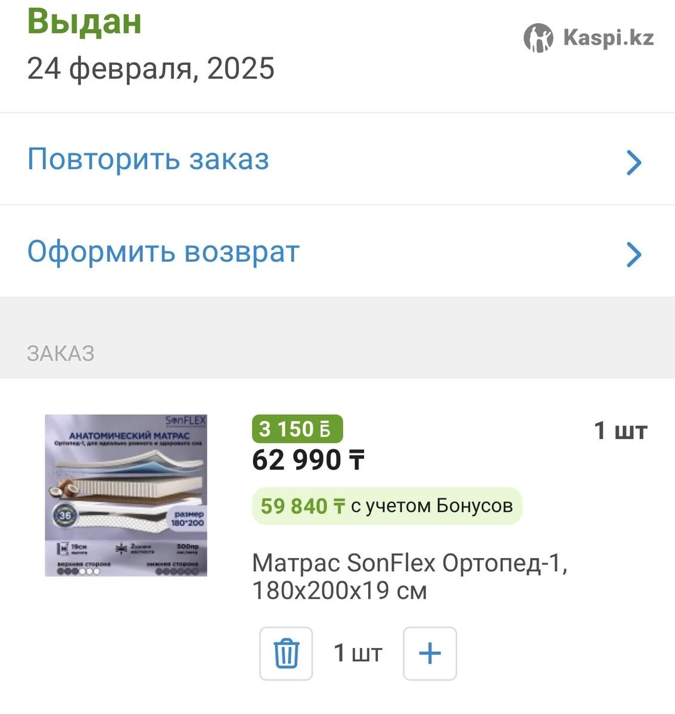Click the 1 шт count at top right of item

[620, 430]
